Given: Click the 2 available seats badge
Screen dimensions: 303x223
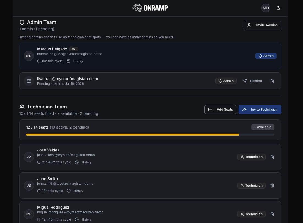Looking at the screenshot, I should click(x=263, y=127).
